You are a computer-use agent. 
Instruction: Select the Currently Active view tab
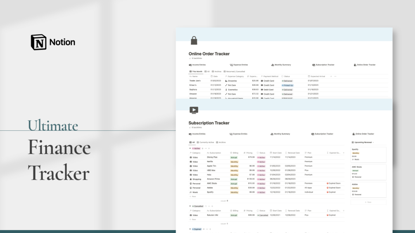[x=205, y=142]
